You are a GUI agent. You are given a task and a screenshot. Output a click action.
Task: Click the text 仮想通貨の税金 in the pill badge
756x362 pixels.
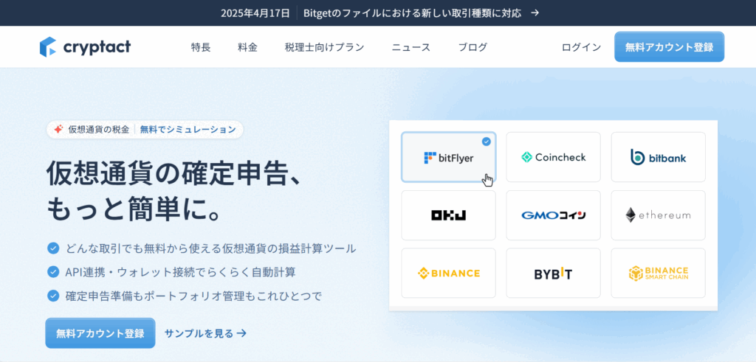pos(98,129)
